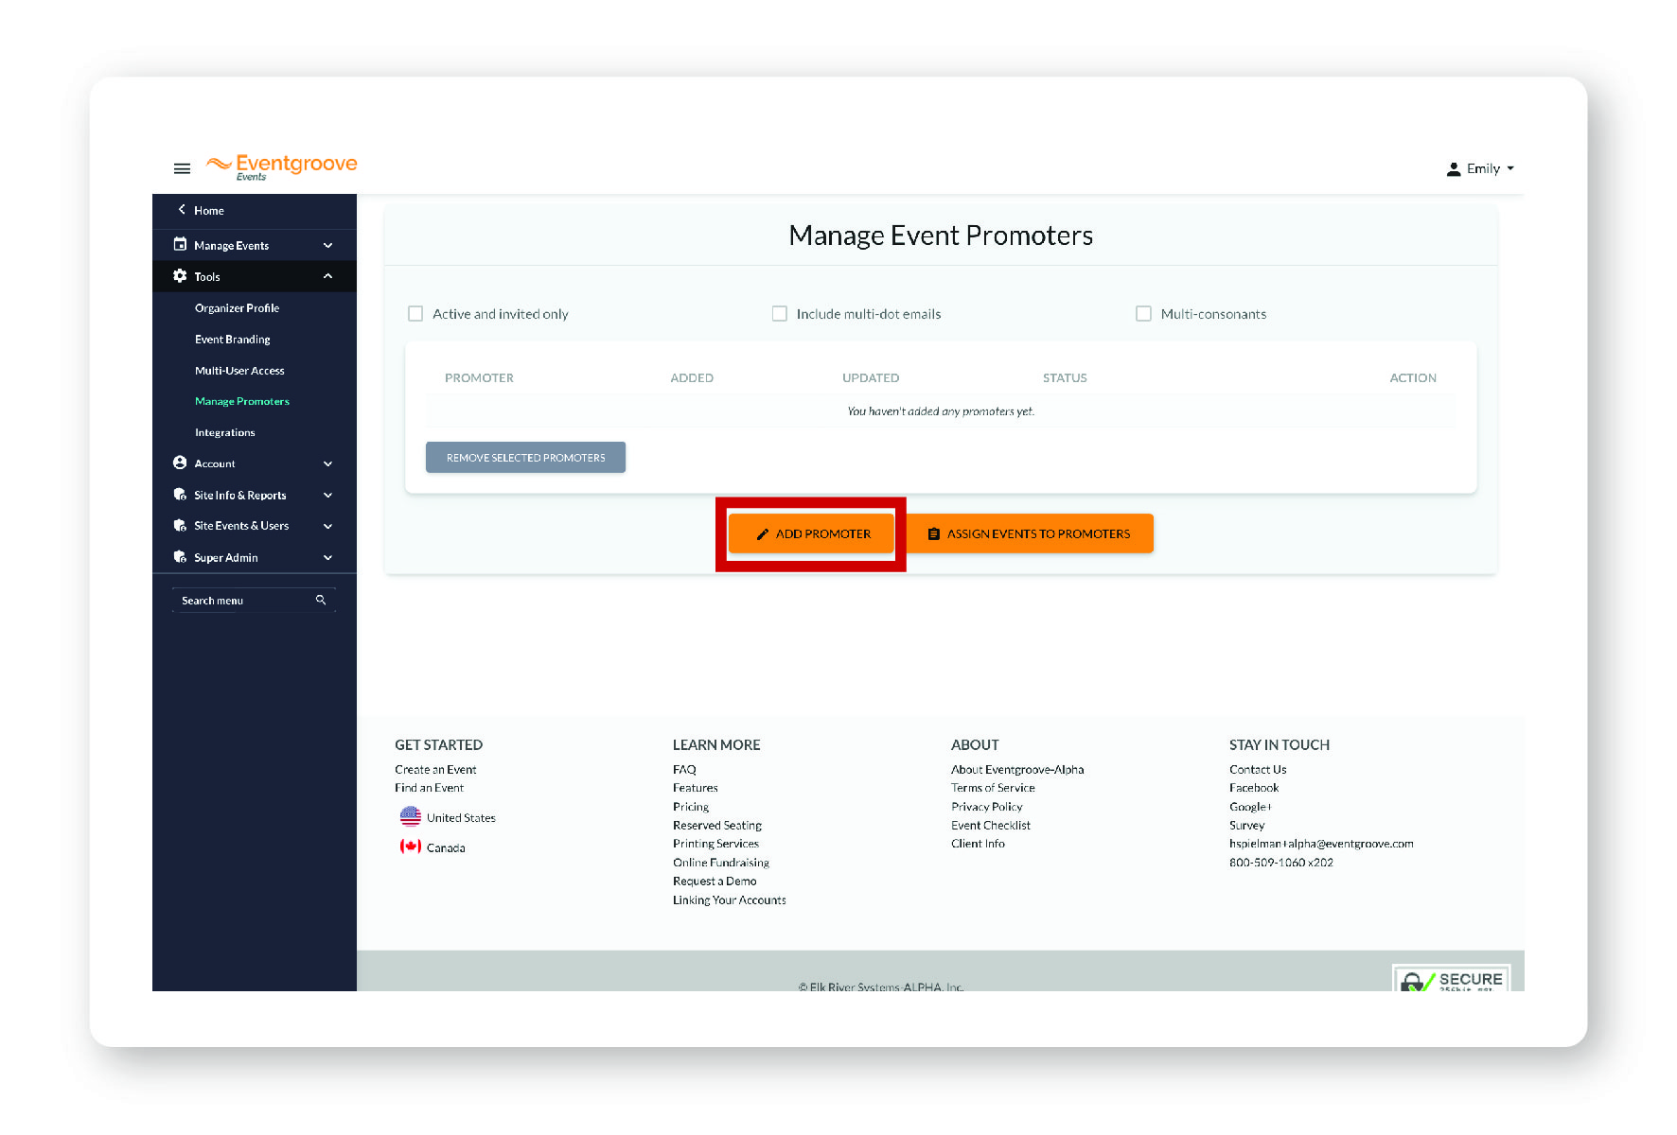Click the Home back arrow icon
The width and height of the screenshot is (1677, 1135).
pyautogui.click(x=182, y=210)
